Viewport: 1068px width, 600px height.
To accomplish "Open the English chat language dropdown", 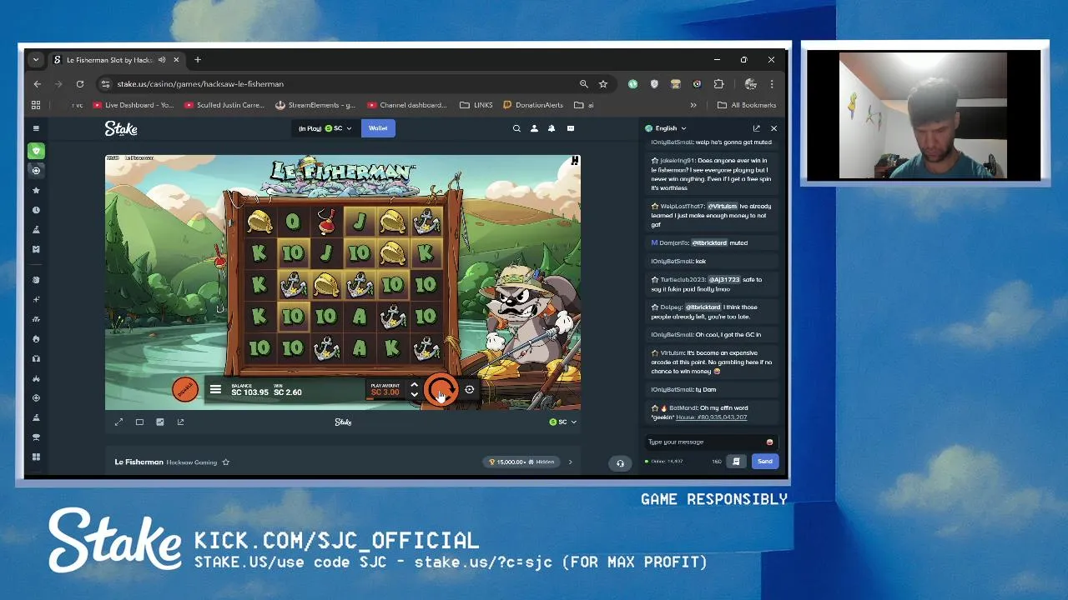I will click(x=666, y=128).
